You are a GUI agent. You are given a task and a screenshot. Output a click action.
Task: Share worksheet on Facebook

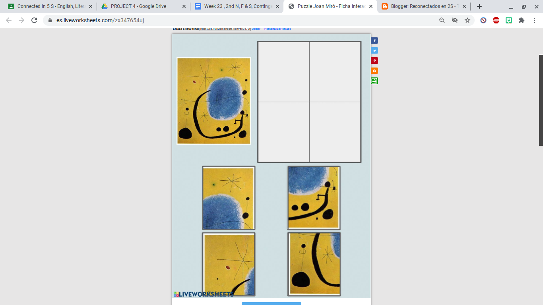coord(374,41)
